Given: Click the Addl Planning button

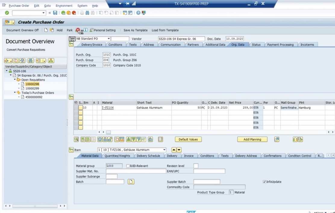Looking at the screenshot, I should 252,139.
